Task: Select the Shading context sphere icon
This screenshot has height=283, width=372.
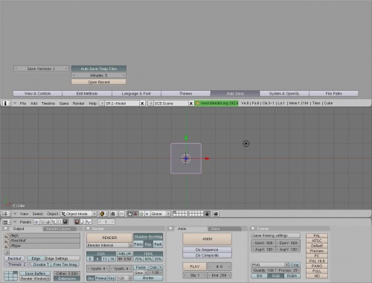Action: [x=48, y=222]
